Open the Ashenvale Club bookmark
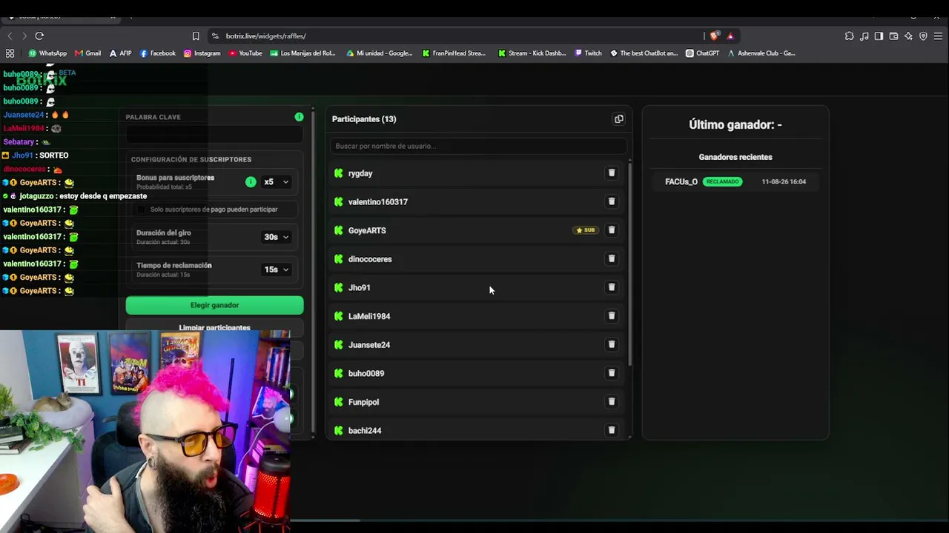Image resolution: width=949 pixels, height=533 pixels. pos(761,53)
